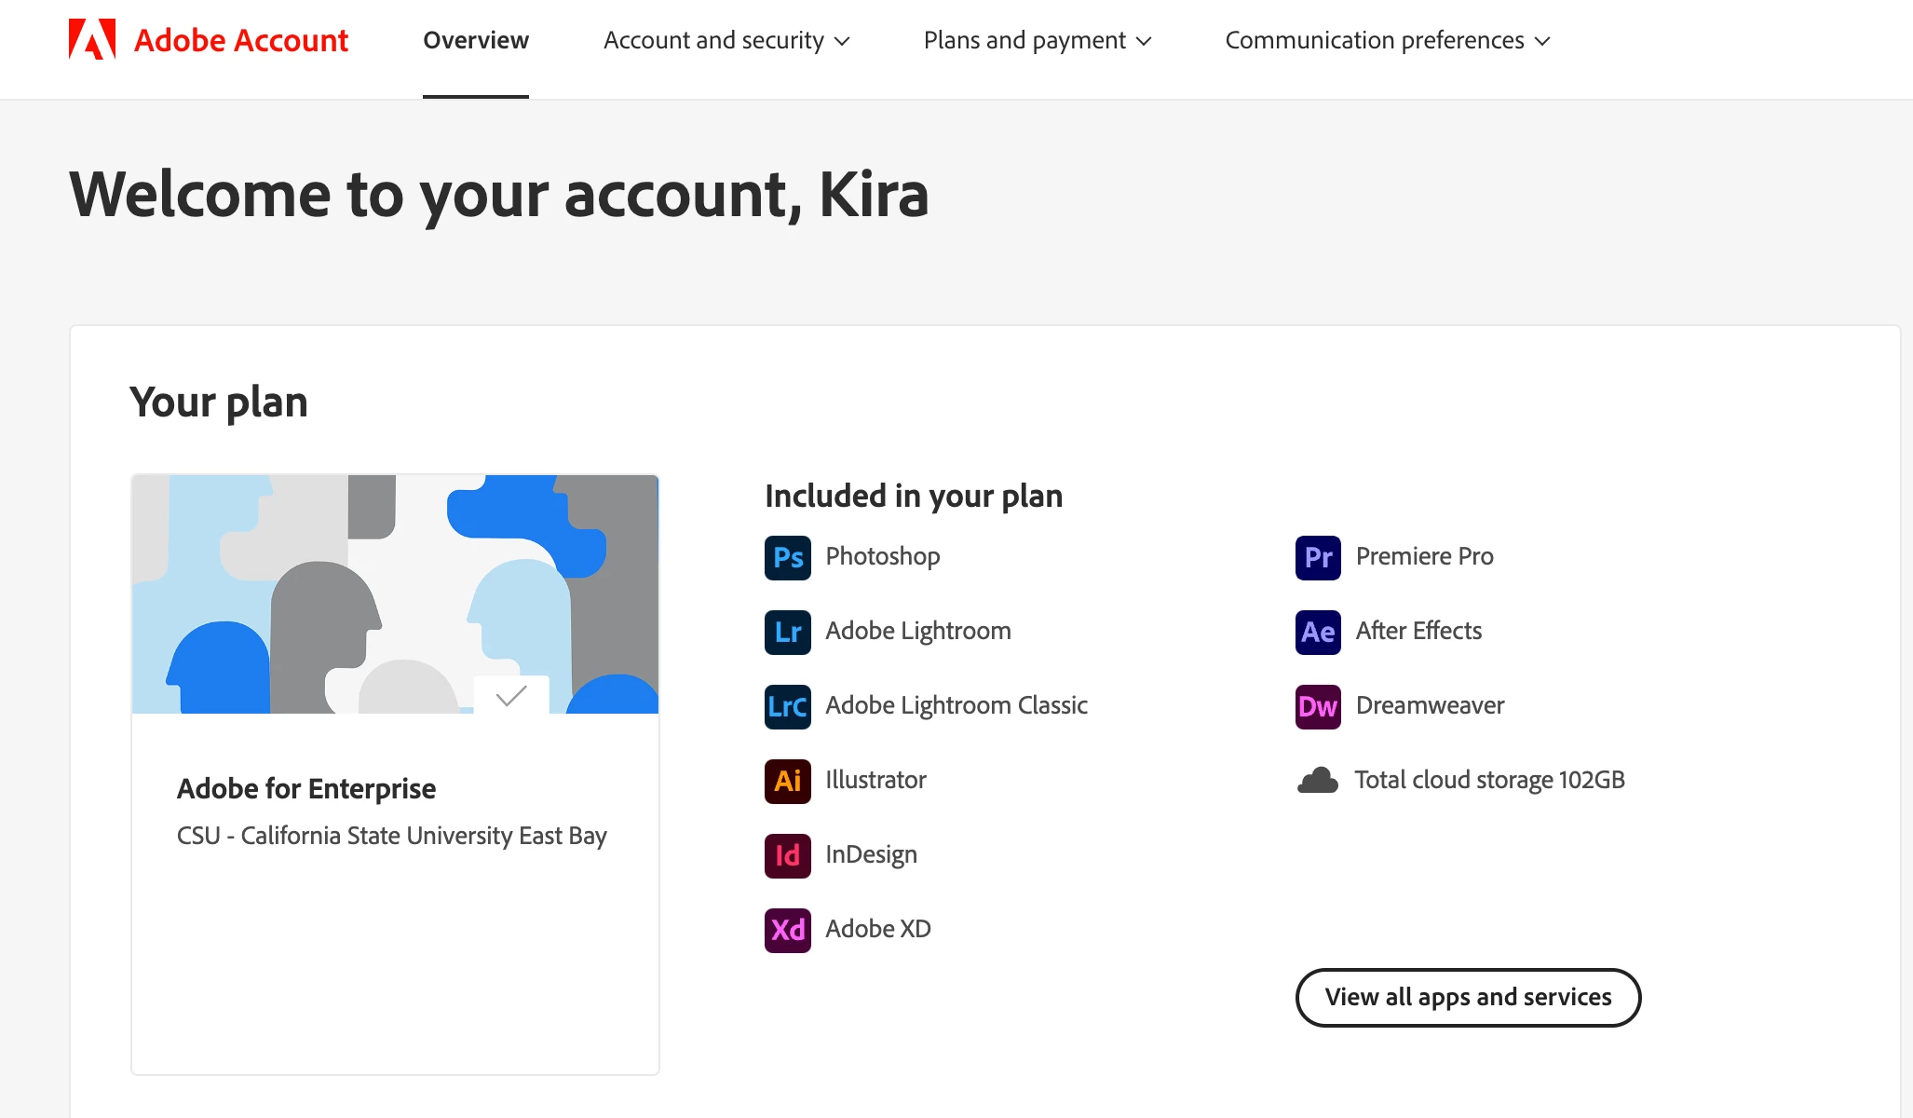This screenshot has height=1118, width=1913.
Task: Select the Overview tab
Action: 475,40
